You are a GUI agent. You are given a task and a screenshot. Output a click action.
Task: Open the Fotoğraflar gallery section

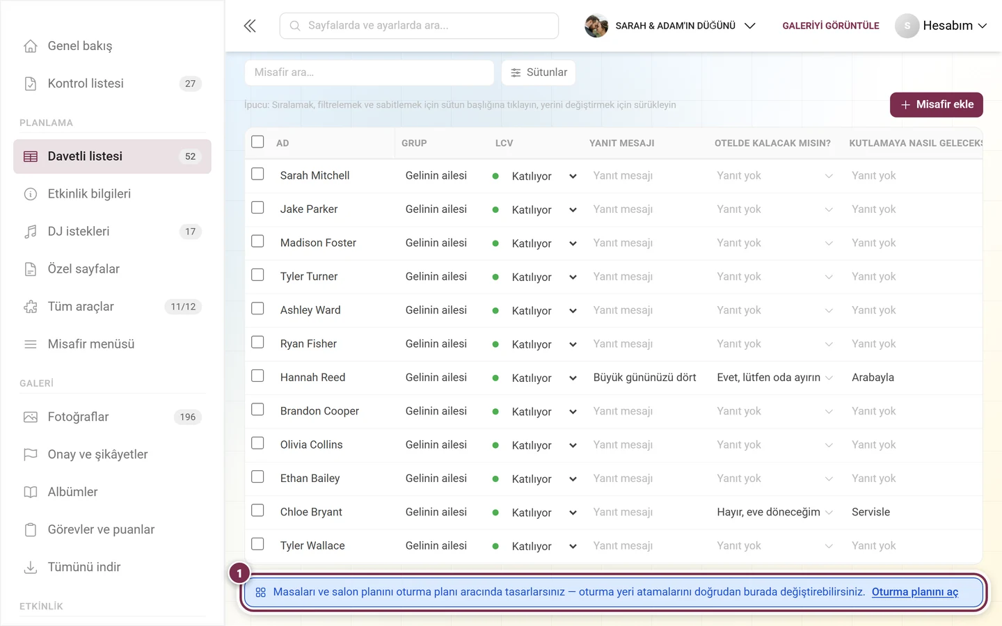tap(112, 417)
